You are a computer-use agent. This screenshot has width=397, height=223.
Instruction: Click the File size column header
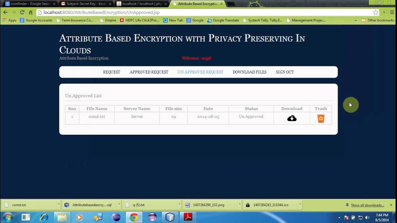pos(173,108)
